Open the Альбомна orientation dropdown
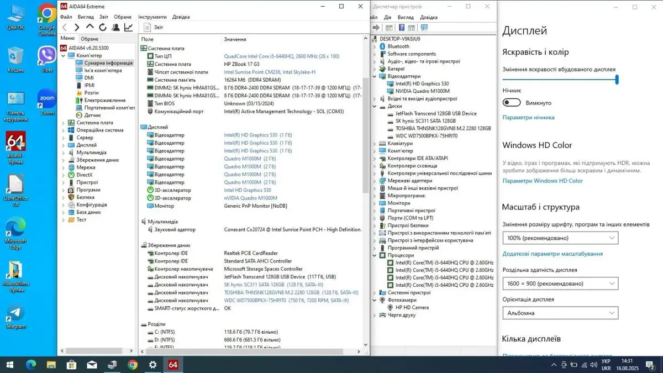The width and height of the screenshot is (663, 373). 560,313
